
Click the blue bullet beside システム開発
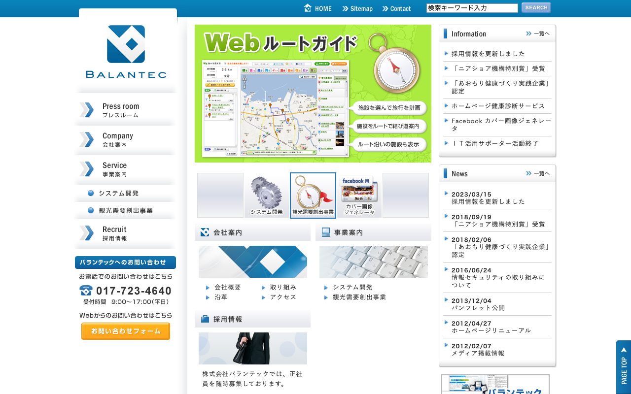pyautogui.click(x=91, y=193)
